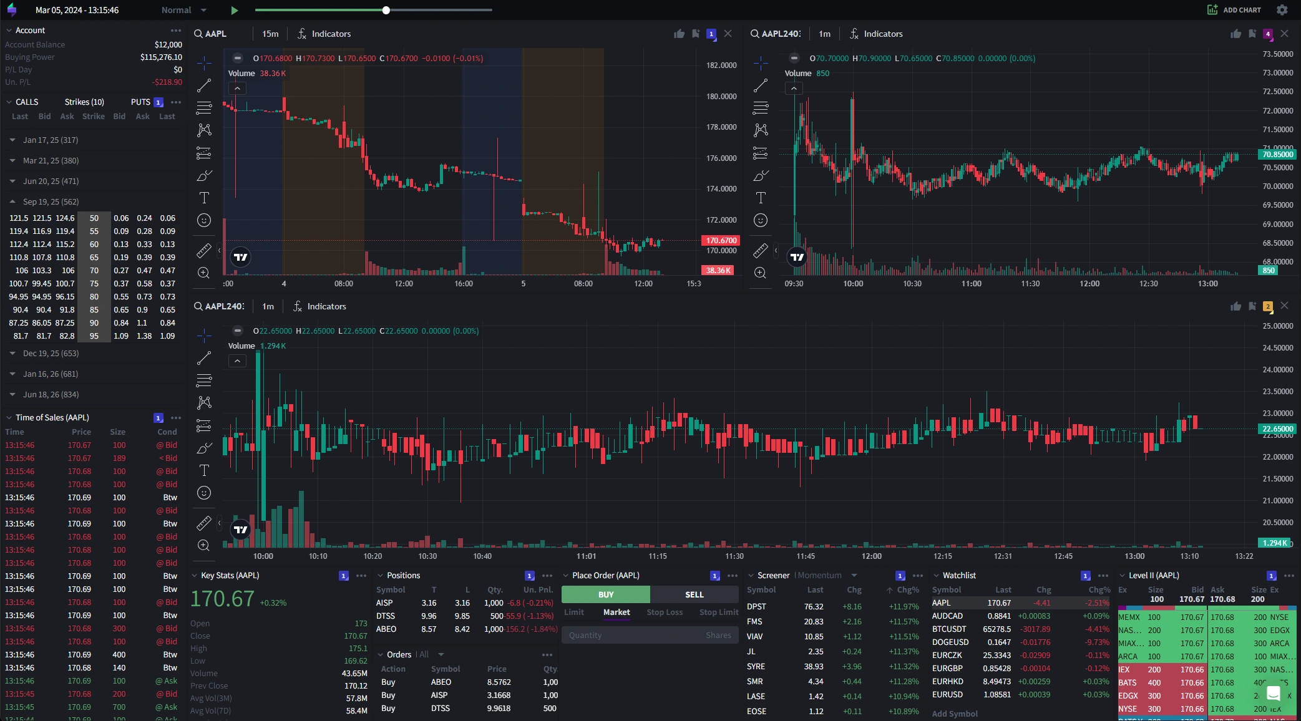The image size is (1301, 721).
Task: Click link badge 2 on bottom chart
Action: pyautogui.click(x=1268, y=306)
